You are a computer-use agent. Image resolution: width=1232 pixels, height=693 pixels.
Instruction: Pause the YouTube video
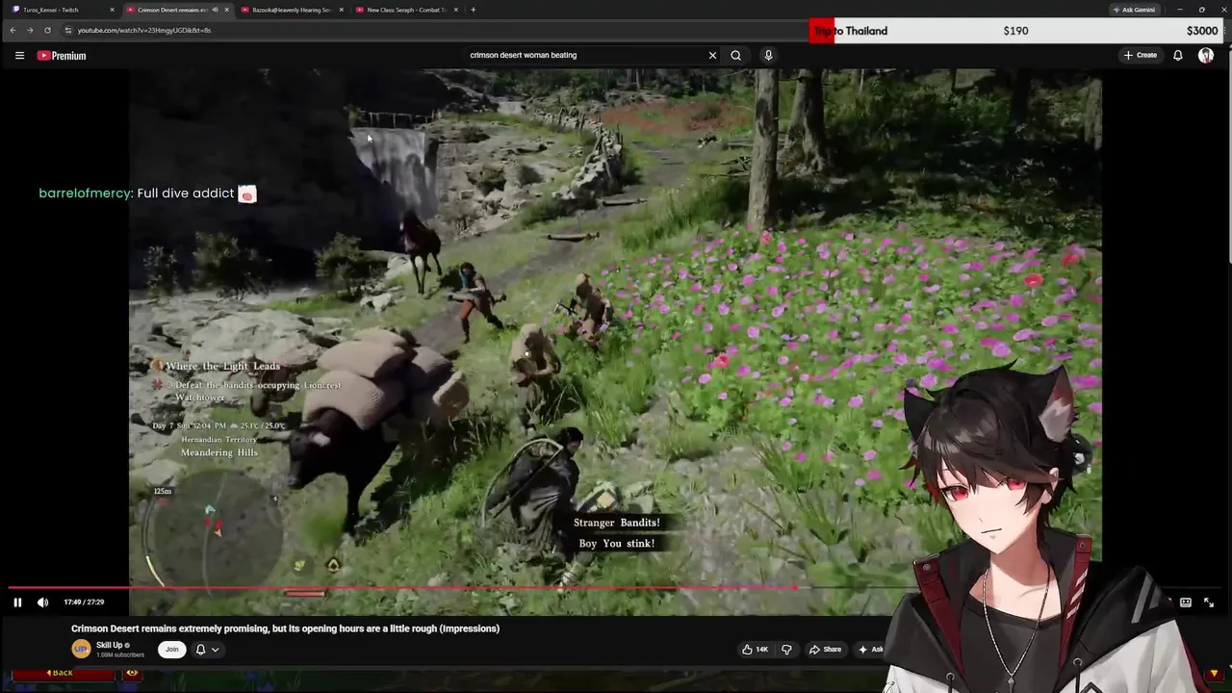(17, 603)
